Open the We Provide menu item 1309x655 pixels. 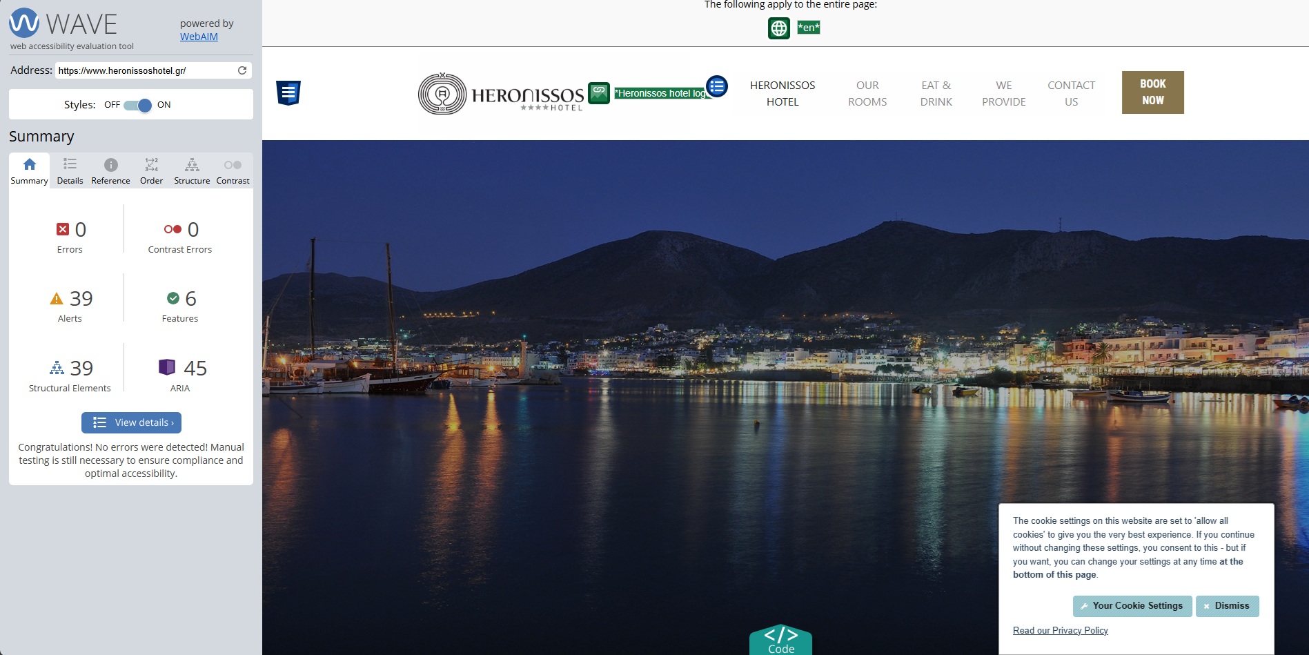[1004, 93]
